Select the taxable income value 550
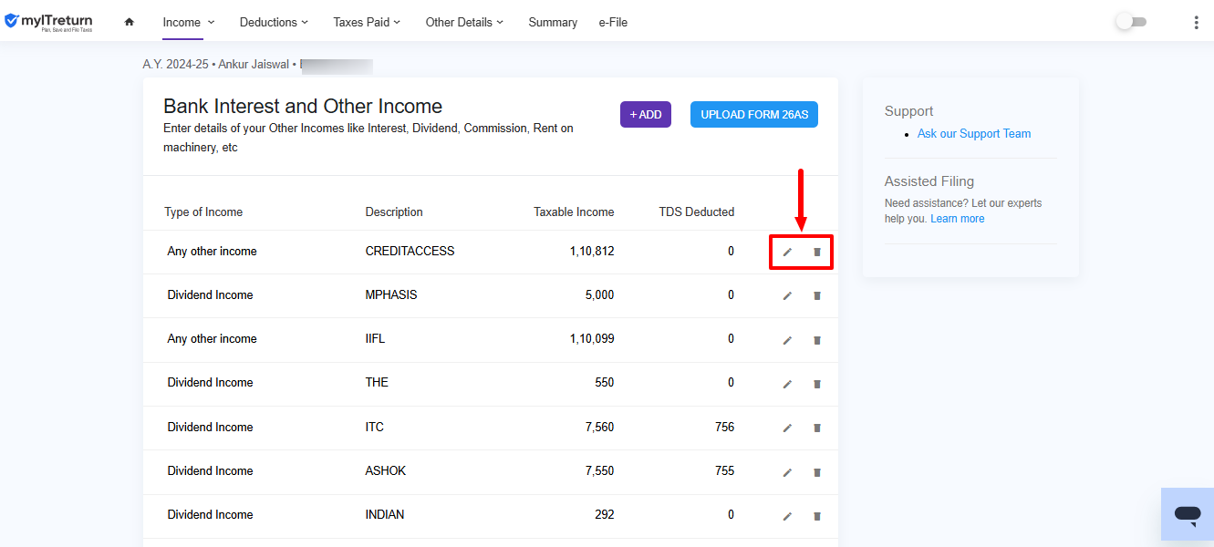1214x547 pixels. [605, 382]
